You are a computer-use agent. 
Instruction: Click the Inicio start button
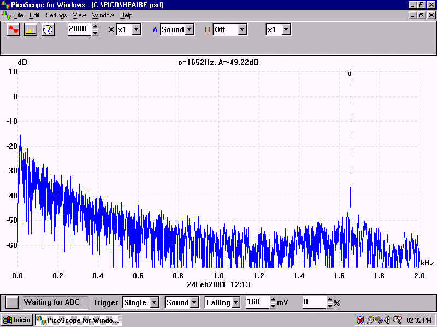(x=17, y=320)
